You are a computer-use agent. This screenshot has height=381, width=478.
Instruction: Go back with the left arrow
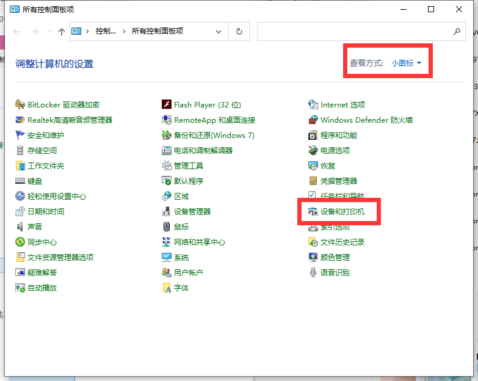[16, 31]
